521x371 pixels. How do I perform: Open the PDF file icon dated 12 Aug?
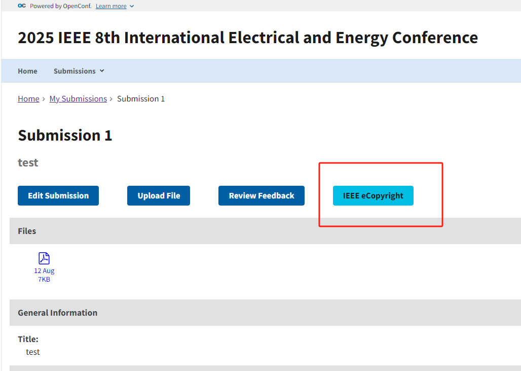[x=44, y=258]
